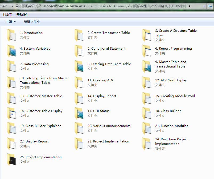This screenshot has height=179, width=214.
Task: Select the 7. Data Processing folder icon
Action: pos(11,66)
